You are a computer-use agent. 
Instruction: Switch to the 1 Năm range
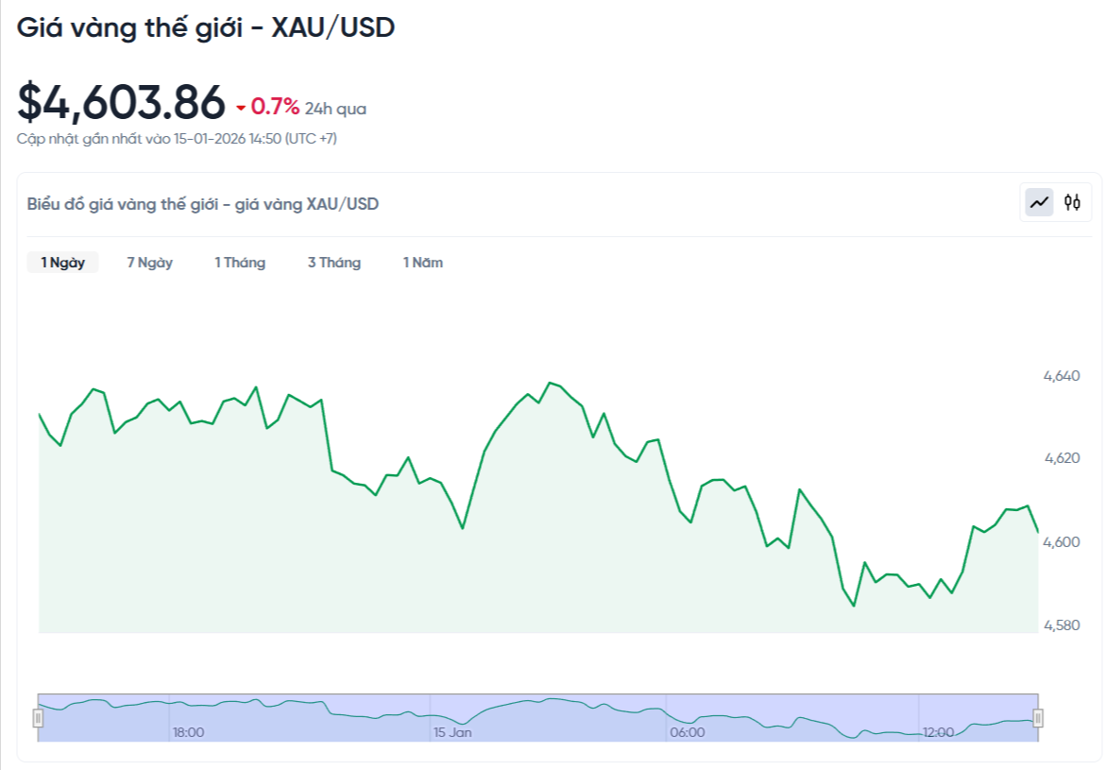(423, 263)
